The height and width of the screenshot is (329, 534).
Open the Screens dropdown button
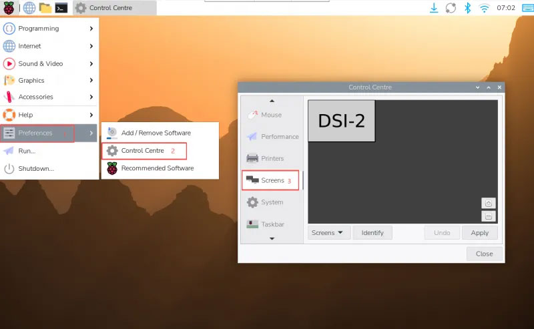coord(329,233)
